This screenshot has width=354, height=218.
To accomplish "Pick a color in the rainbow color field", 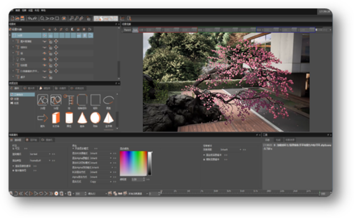I will (133, 163).
